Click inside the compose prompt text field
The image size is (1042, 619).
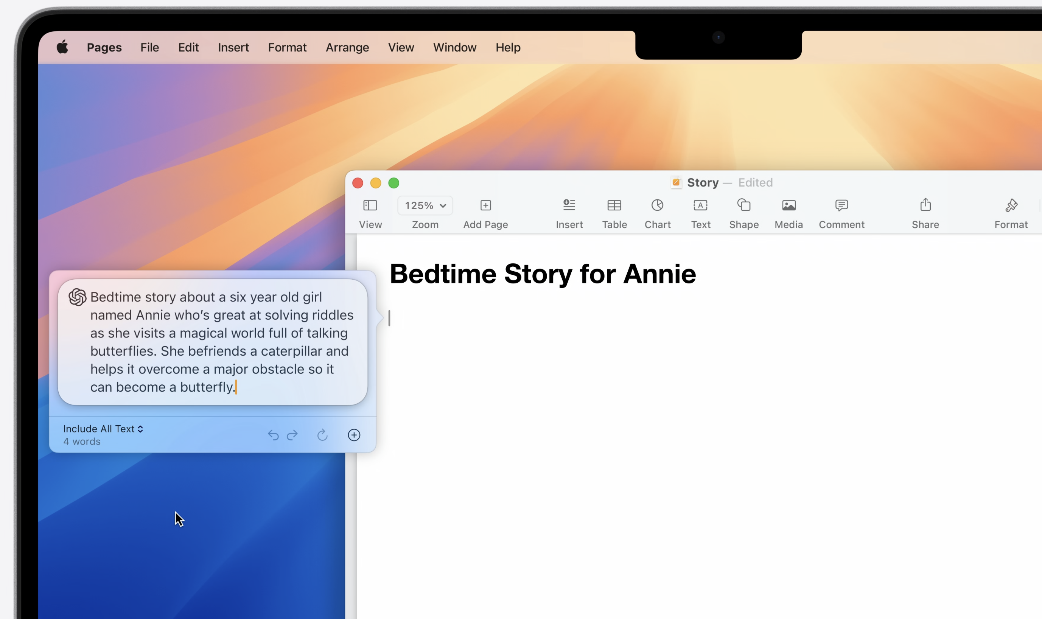tap(213, 342)
